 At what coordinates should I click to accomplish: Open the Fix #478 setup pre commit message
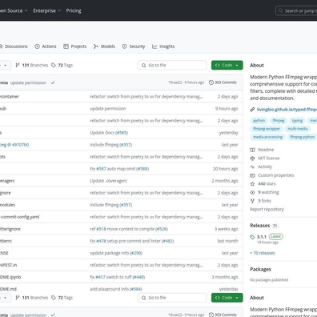pyautogui.click(x=131, y=241)
